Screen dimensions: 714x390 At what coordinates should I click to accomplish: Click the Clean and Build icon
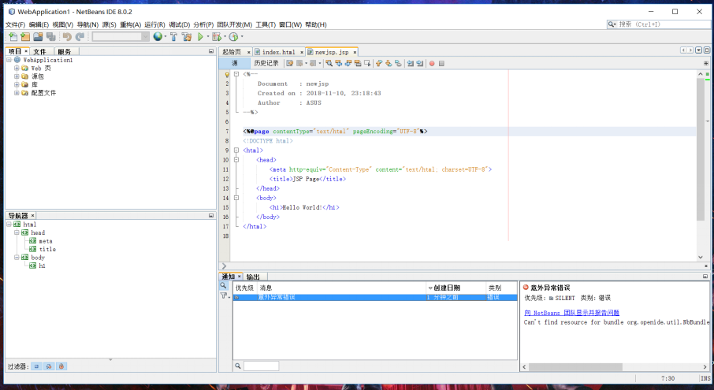pos(186,37)
